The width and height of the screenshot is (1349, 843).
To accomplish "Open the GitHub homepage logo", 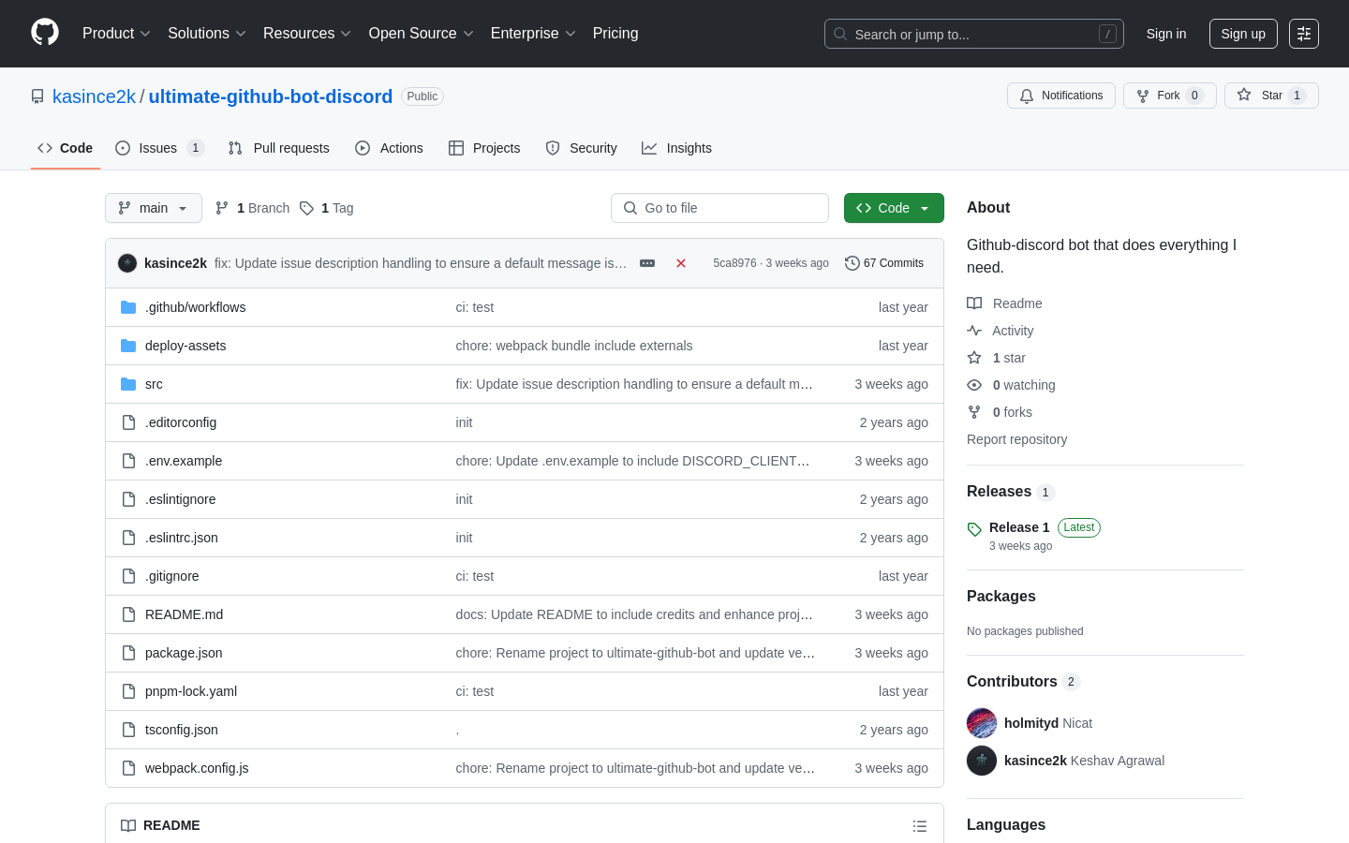I will pyautogui.click(x=45, y=33).
